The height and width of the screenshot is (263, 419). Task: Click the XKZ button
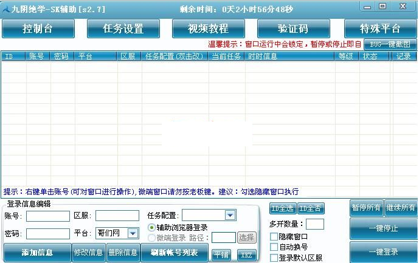click(x=246, y=254)
